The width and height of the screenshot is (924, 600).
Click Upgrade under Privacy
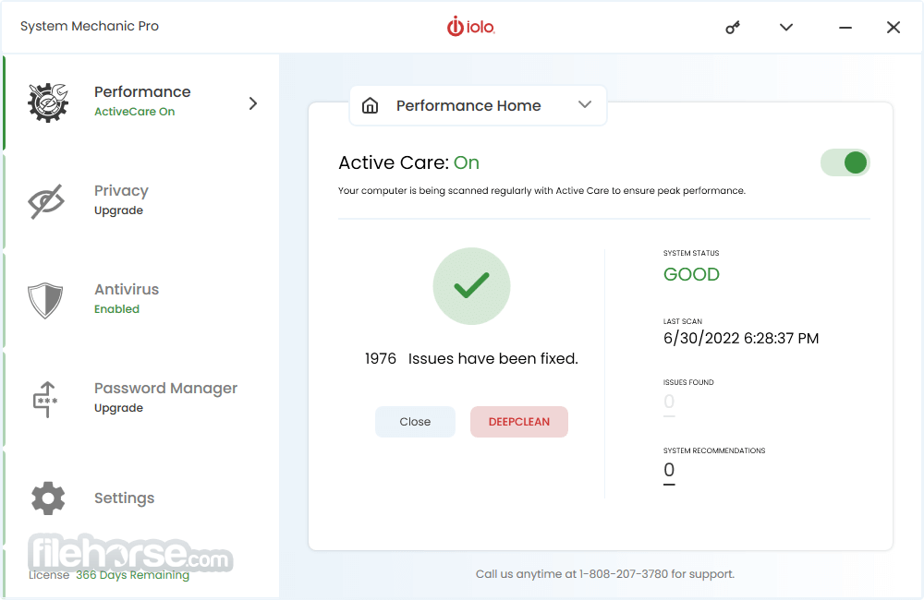pyautogui.click(x=118, y=210)
